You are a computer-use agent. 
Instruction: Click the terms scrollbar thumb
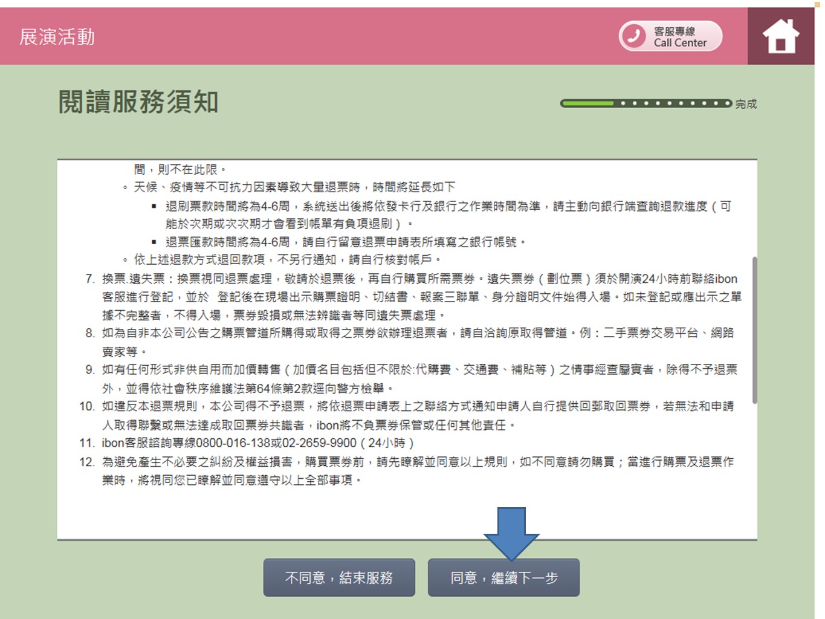click(x=754, y=330)
